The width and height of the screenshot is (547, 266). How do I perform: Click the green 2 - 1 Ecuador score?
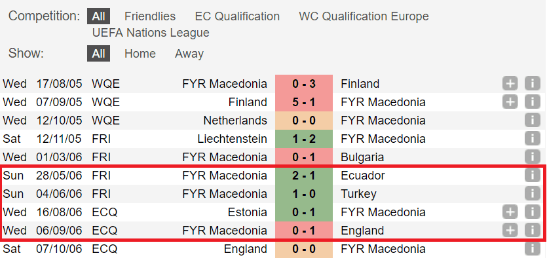coord(304,175)
